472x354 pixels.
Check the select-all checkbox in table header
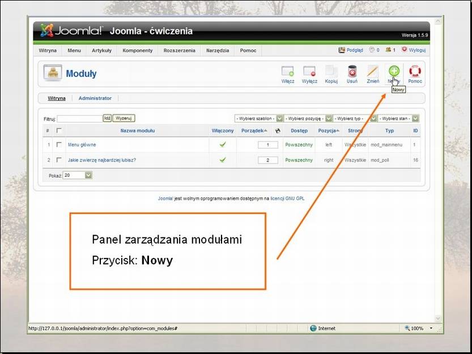point(59,131)
